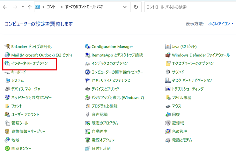Click the サウンド speaker icon
Viewport: 236px width, 162px height.
point(168,72)
